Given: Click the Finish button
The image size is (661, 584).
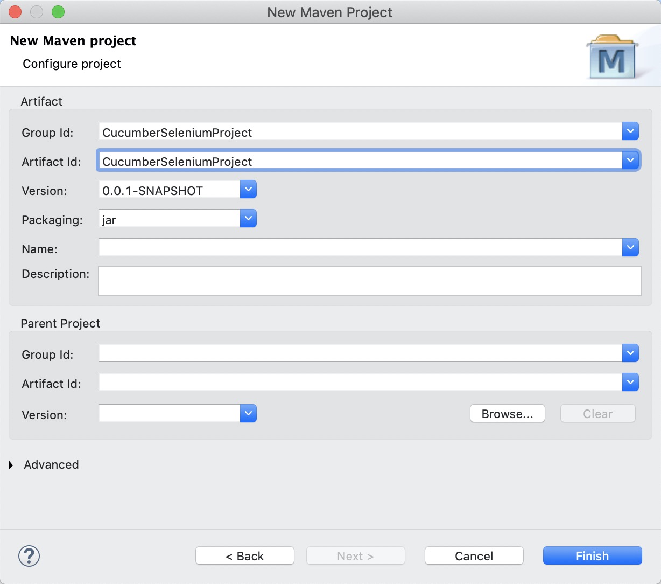Looking at the screenshot, I should [592, 555].
